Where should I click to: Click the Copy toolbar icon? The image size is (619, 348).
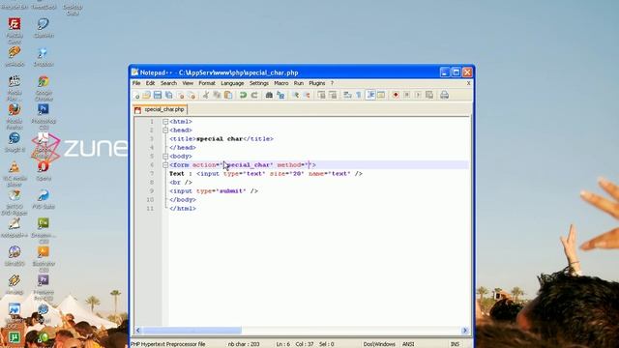click(217, 95)
